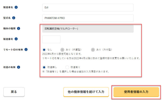The image size is (162, 100).
Task: Click 他の機体情報を続けて入力 button
Action: pos(86,92)
